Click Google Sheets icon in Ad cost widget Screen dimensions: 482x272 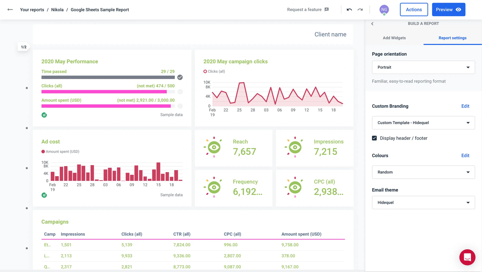click(44, 195)
